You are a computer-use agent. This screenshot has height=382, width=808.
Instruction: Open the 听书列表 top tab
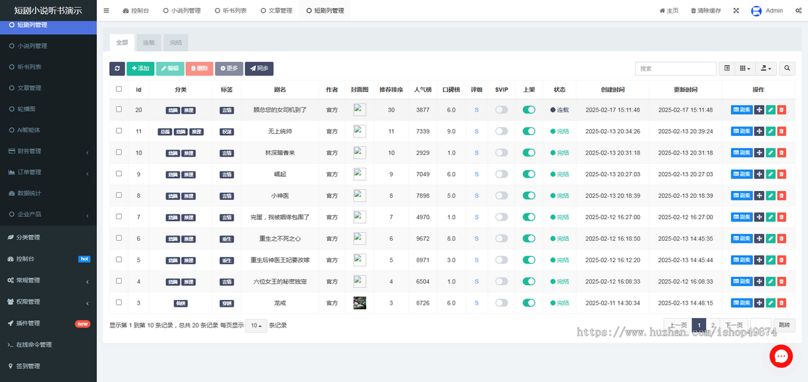[x=230, y=11]
